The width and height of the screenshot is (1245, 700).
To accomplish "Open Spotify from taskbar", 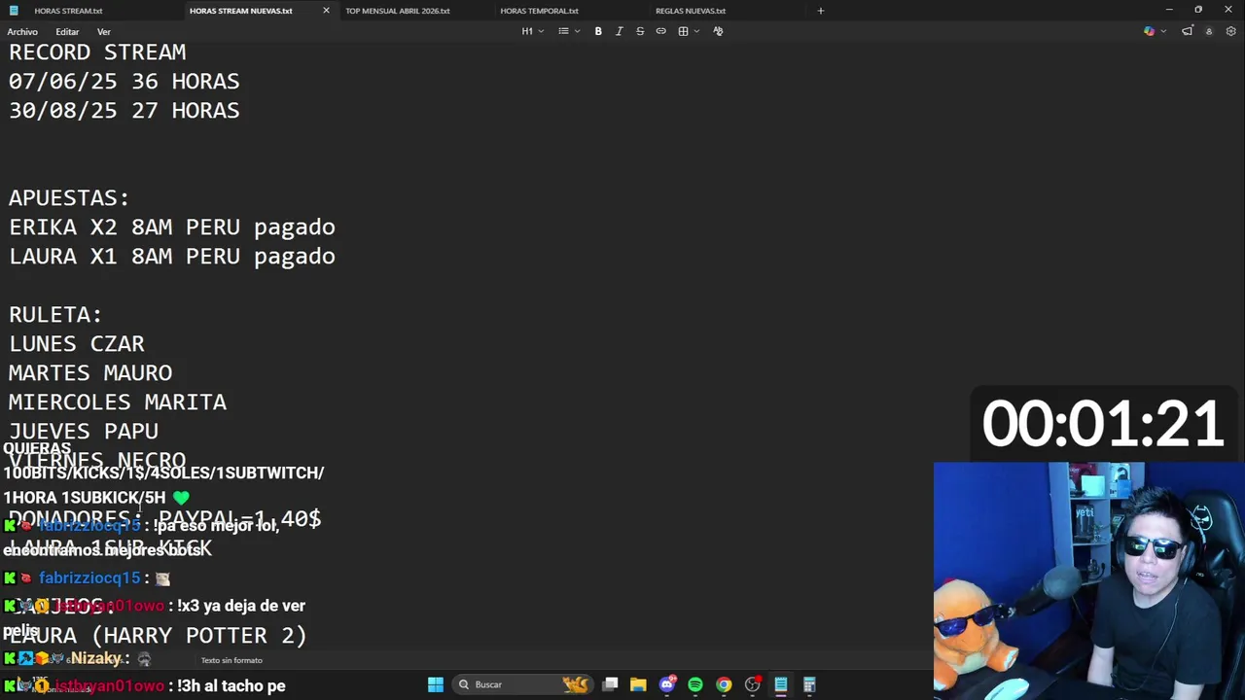I will 695,684.
